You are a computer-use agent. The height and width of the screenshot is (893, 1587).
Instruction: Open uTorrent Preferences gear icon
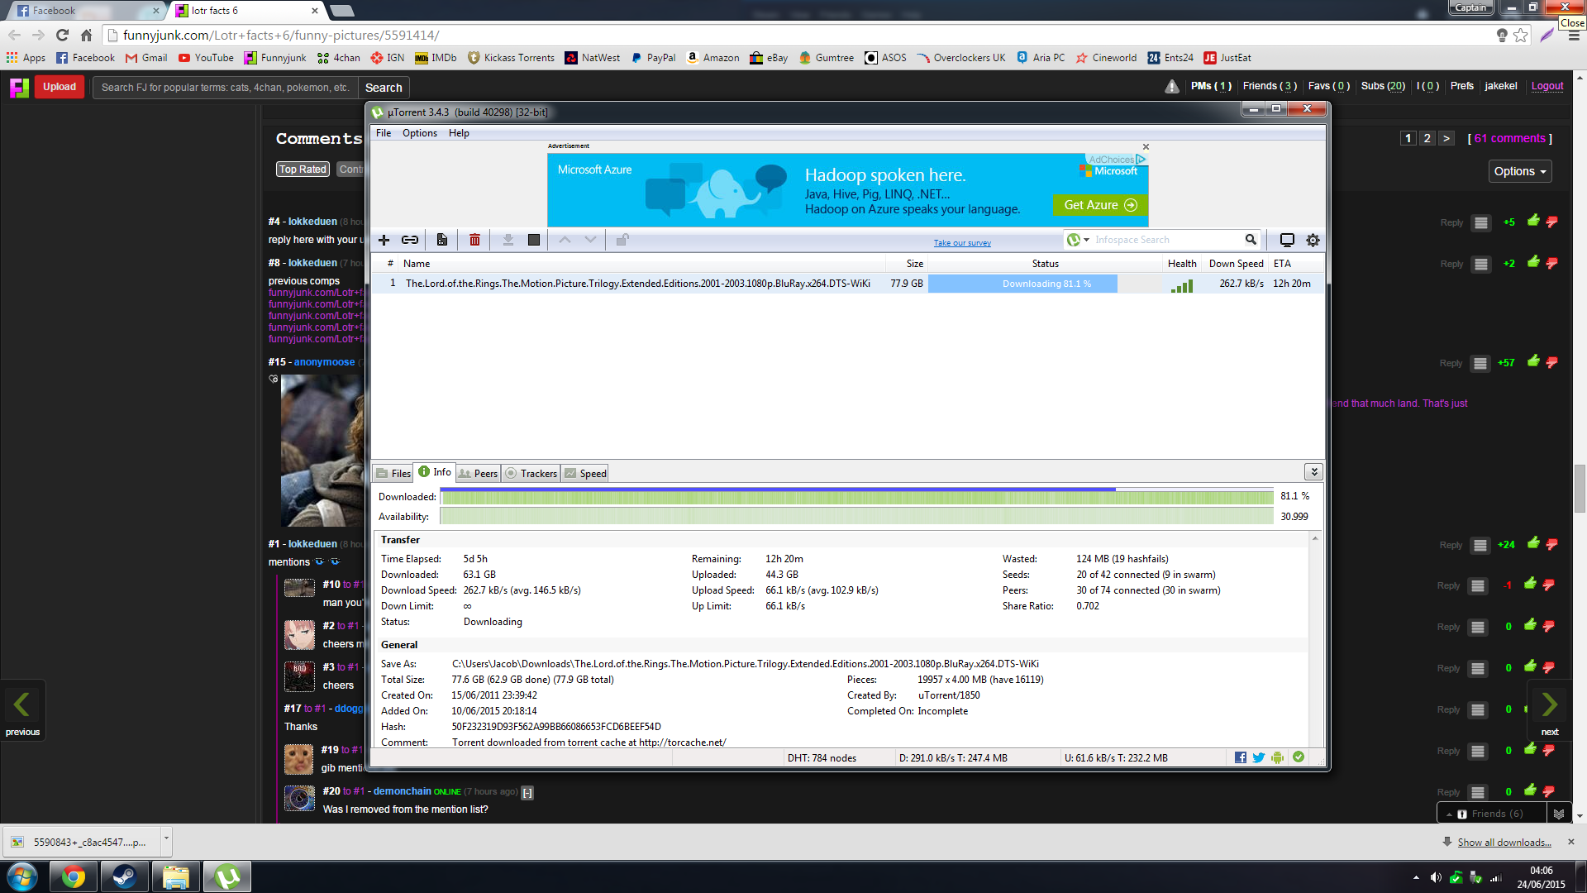tap(1313, 240)
